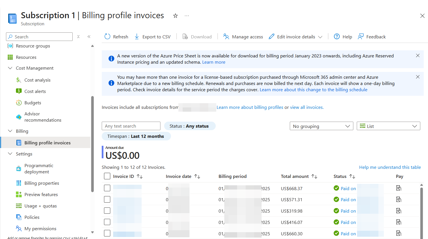Viewport: 428px width, 239px height.
Task: Collapse the Billing section
Action: coord(10,131)
